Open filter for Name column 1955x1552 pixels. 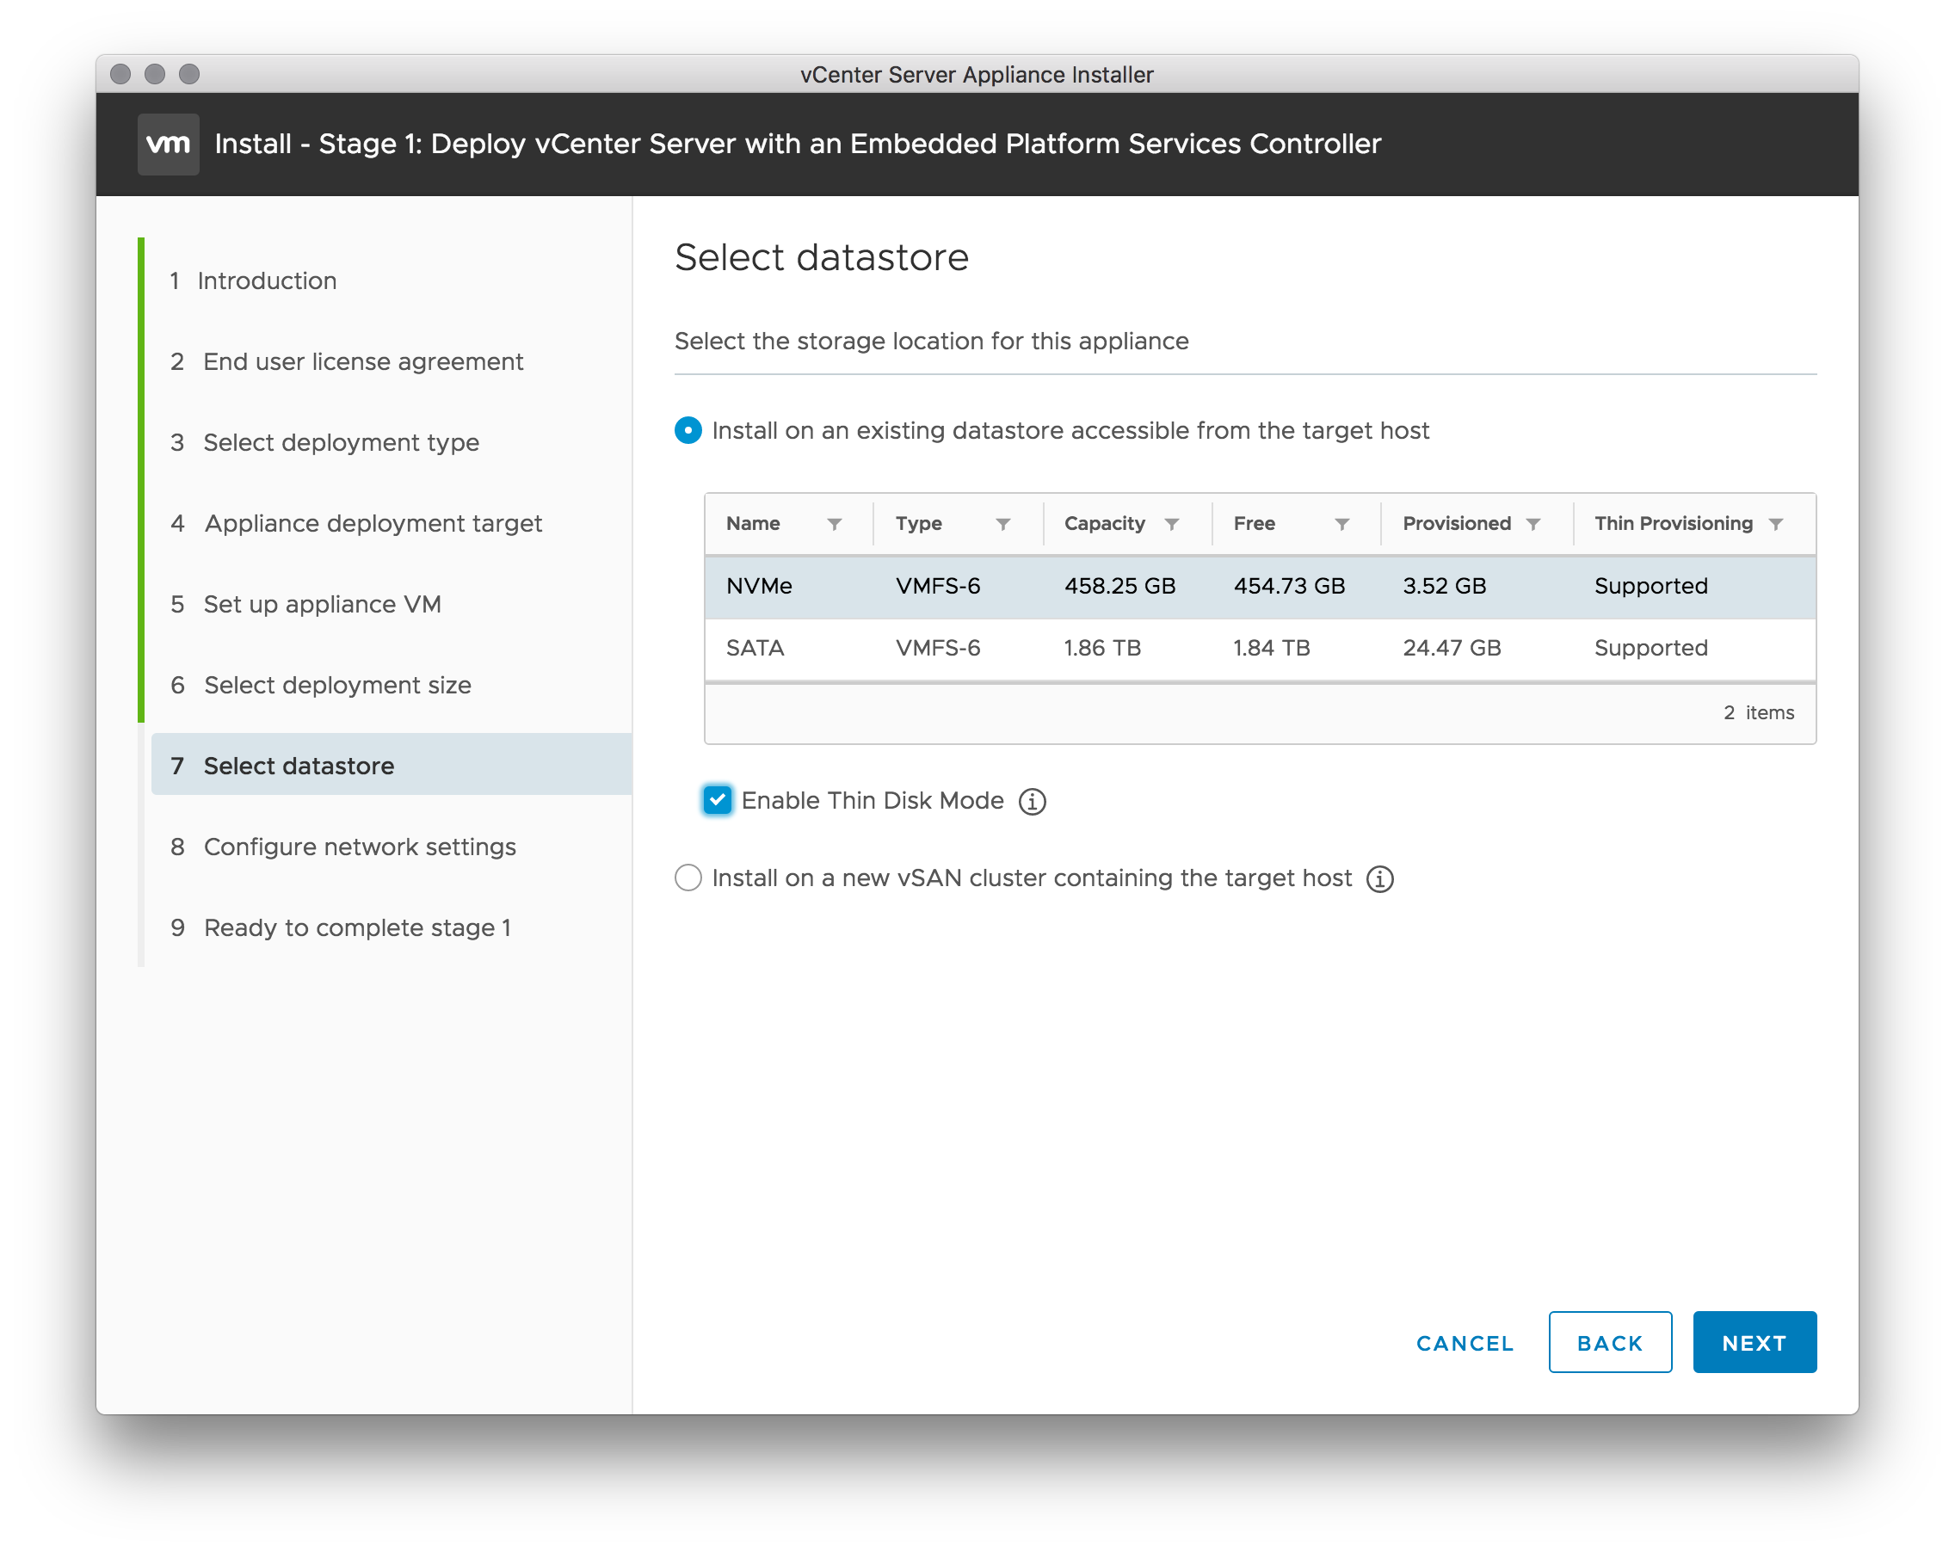(x=834, y=524)
